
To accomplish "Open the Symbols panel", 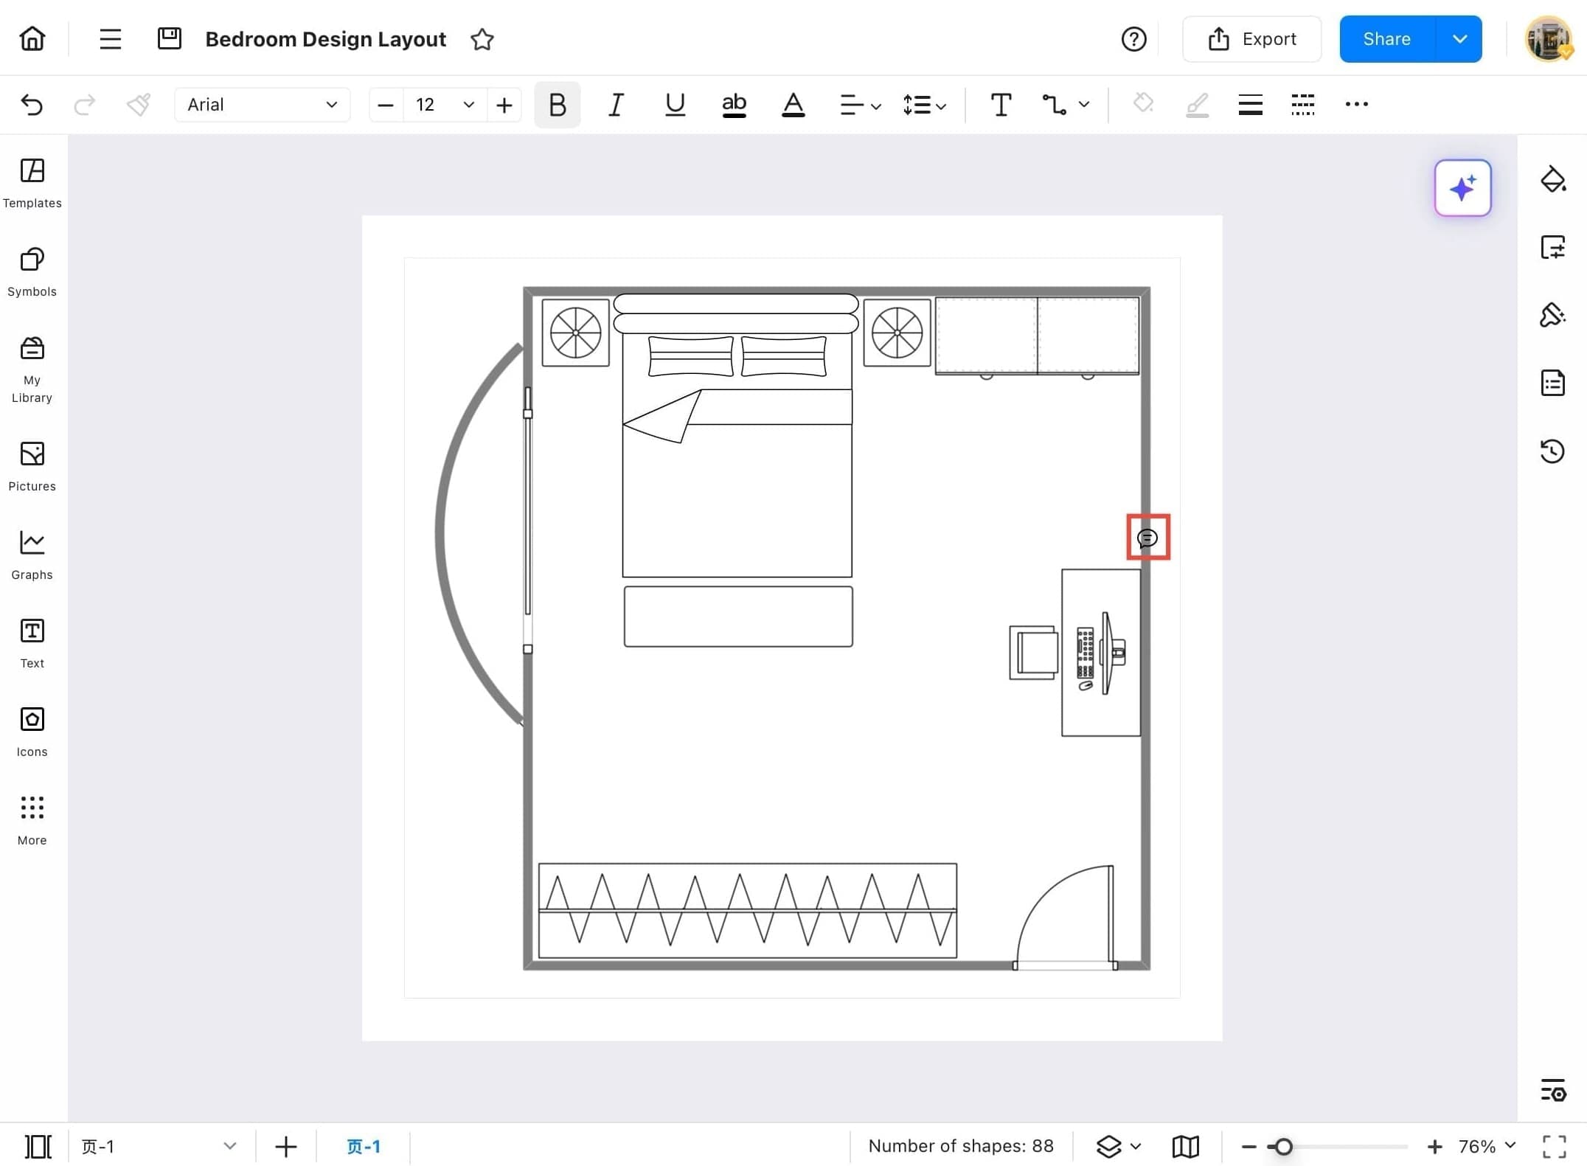I will tap(32, 271).
